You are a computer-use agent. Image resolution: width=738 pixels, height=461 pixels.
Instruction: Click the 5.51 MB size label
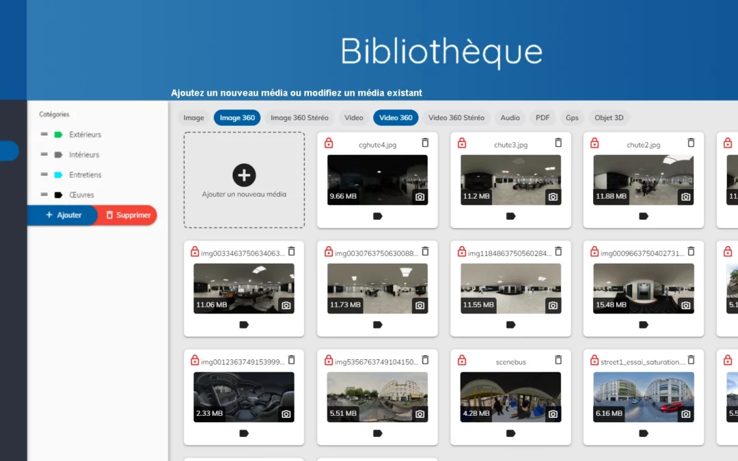pos(343,413)
